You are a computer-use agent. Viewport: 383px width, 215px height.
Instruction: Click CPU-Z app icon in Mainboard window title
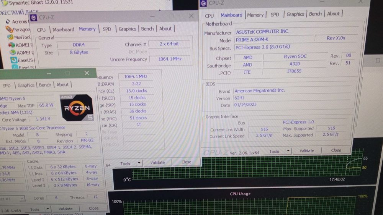click(203, 3)
